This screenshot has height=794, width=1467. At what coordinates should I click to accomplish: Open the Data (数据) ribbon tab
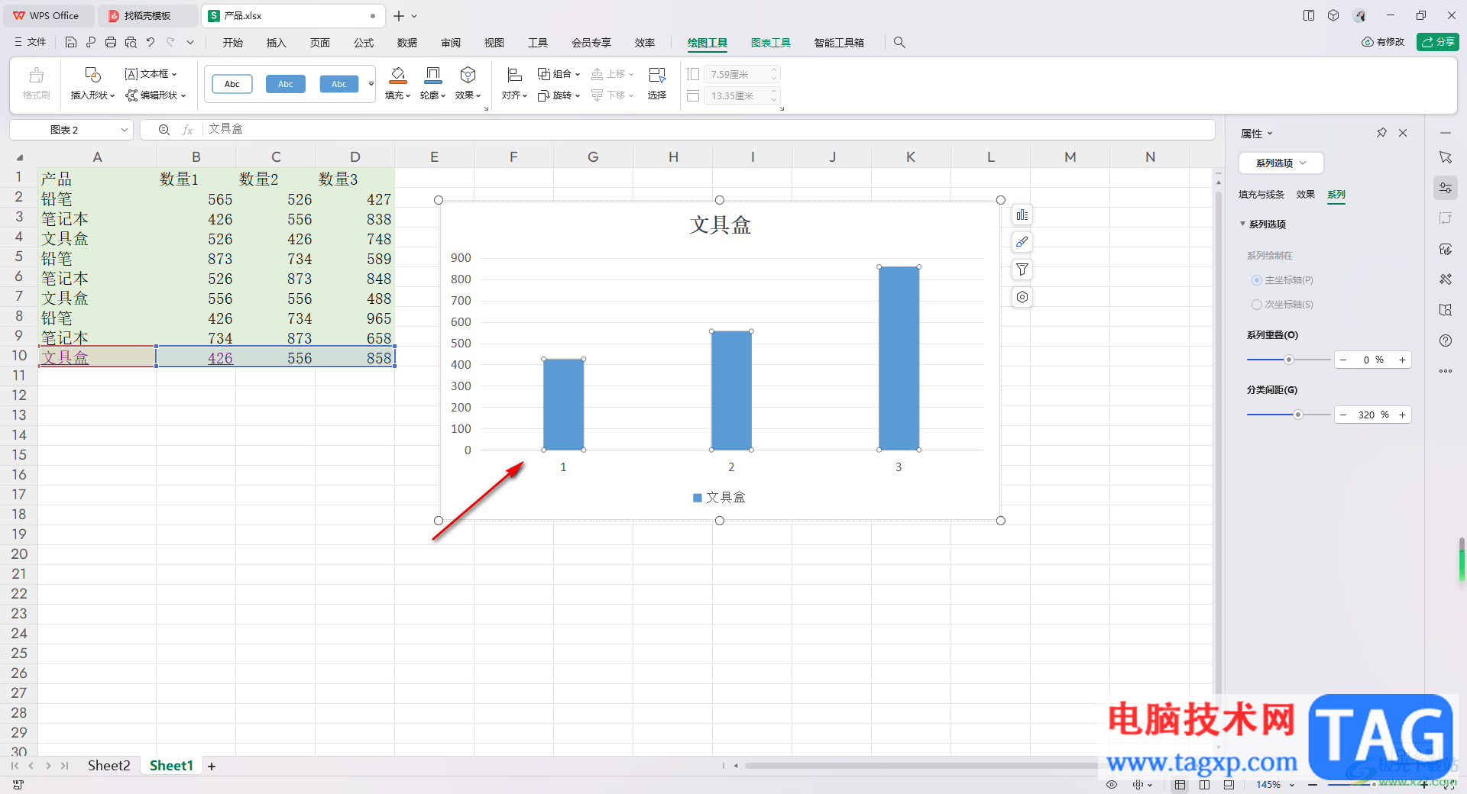coord(407,43)
